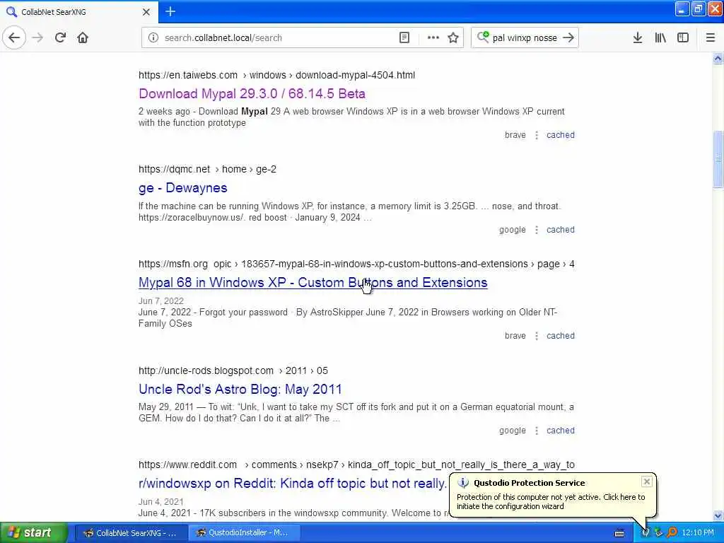Screen dimensions: 724x543
Task: Expand options dots beside Uncle Rod's google
Action: (x=537, y=431)
